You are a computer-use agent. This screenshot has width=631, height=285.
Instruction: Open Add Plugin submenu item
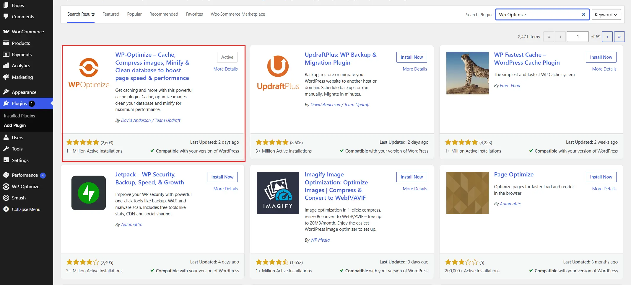tap(15, 125)
